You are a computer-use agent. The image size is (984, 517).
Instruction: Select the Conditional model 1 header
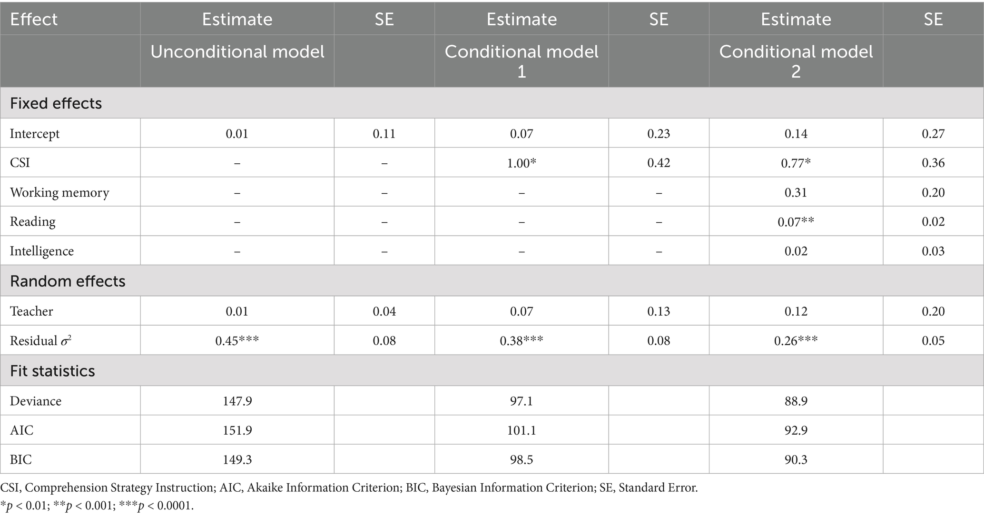click(521, 61)
